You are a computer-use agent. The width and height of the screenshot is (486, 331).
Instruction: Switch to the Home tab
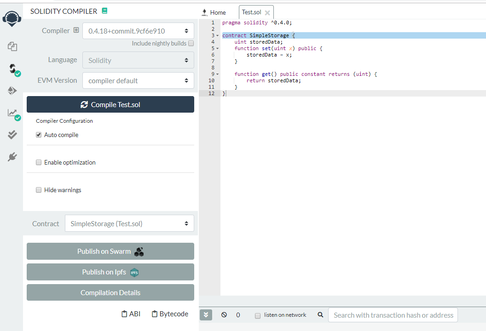click(x=214, y=12)
